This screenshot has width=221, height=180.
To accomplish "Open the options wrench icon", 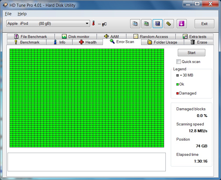I will (169, 24).
